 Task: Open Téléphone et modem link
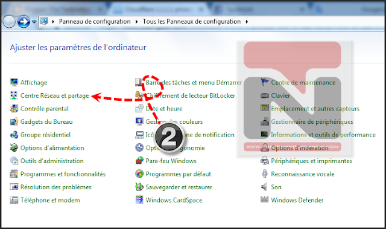pos(50,200)
